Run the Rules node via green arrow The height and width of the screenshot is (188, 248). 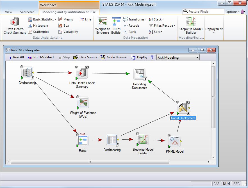pos(78,146)
